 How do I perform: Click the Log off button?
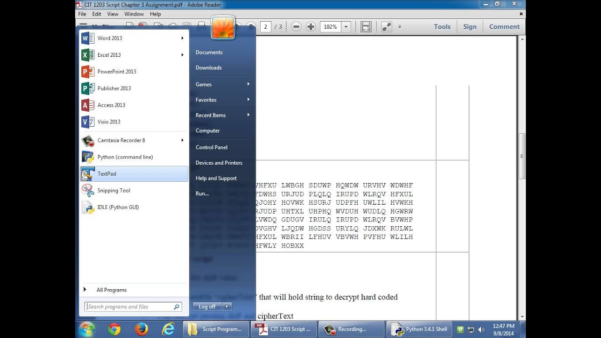[x=207, y=307]
